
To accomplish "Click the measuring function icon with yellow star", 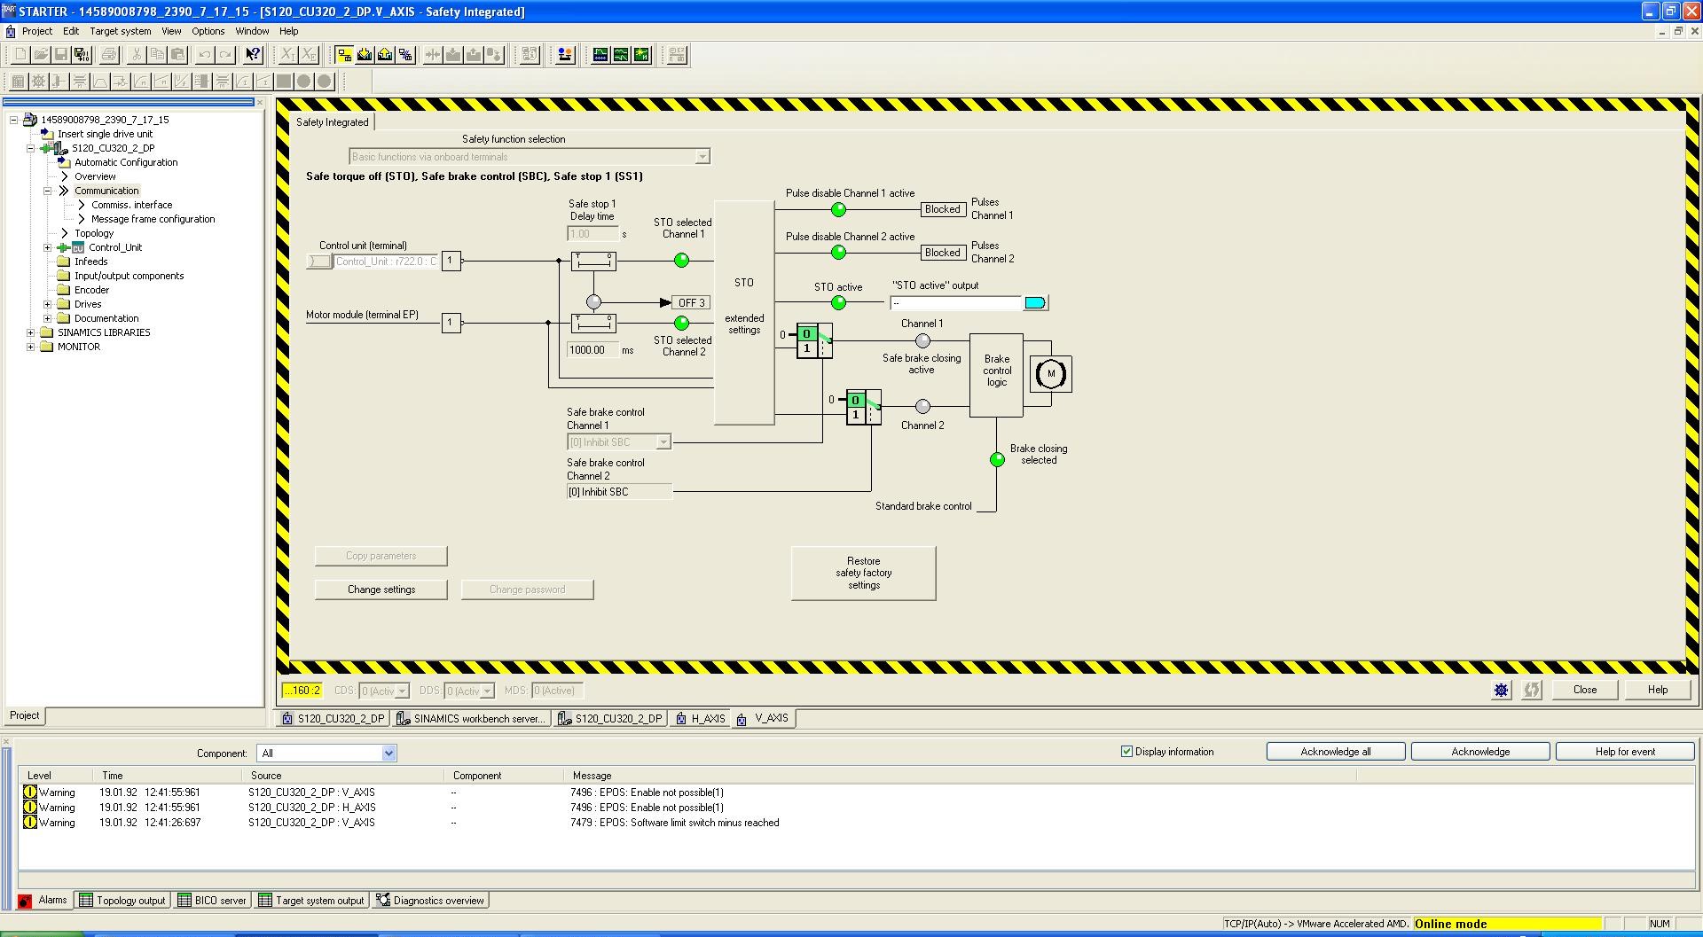I will pos(641,55).
